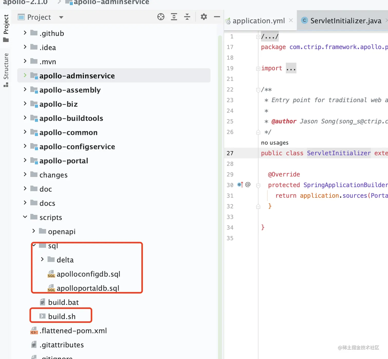Click the locate/select opened file target icon

(161, 17)
